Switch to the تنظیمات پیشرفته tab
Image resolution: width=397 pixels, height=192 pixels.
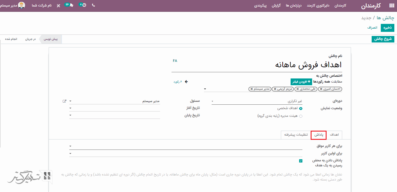click(x=296, y=135)
